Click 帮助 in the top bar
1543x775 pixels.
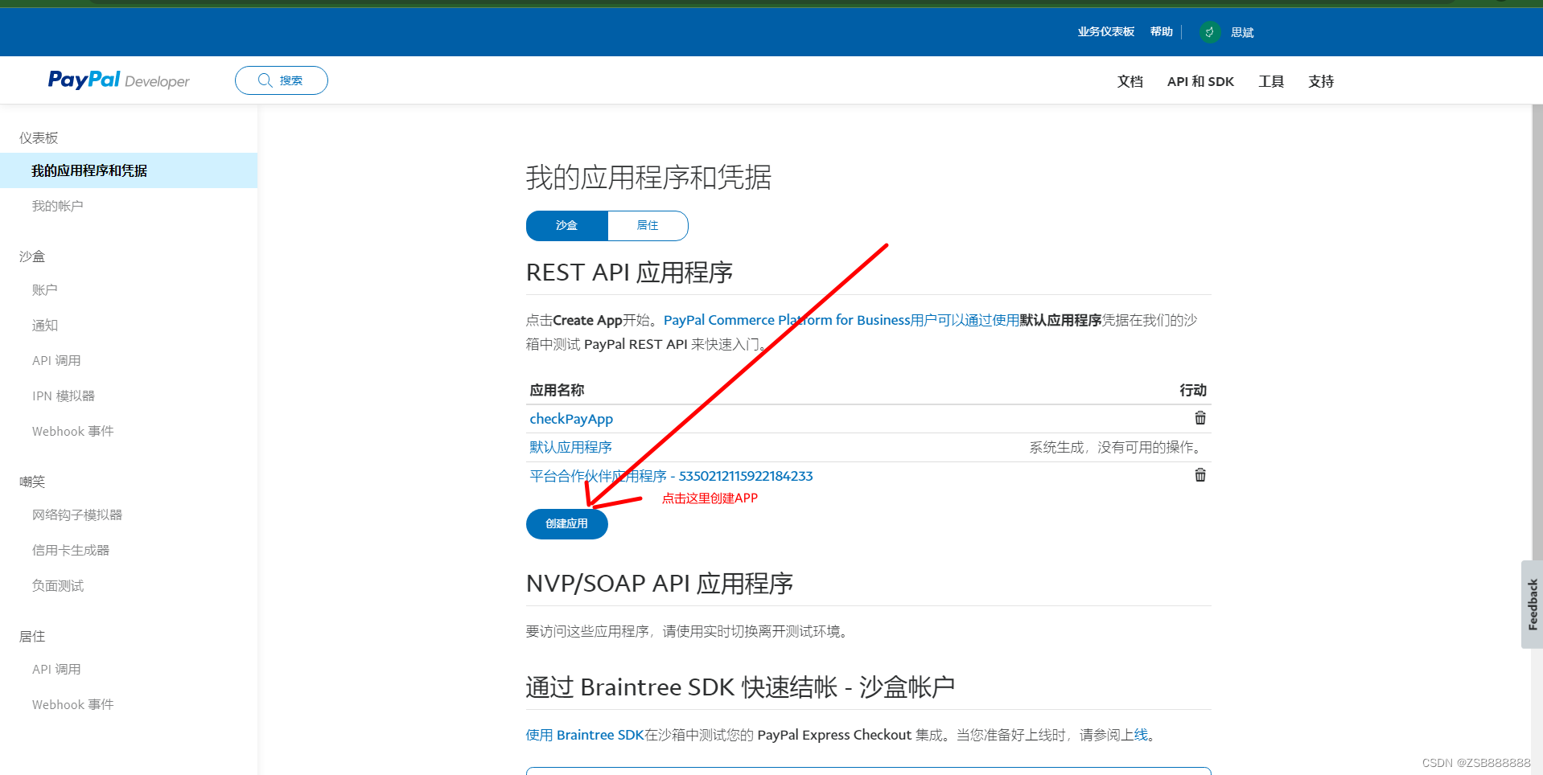pos(1162,32)
